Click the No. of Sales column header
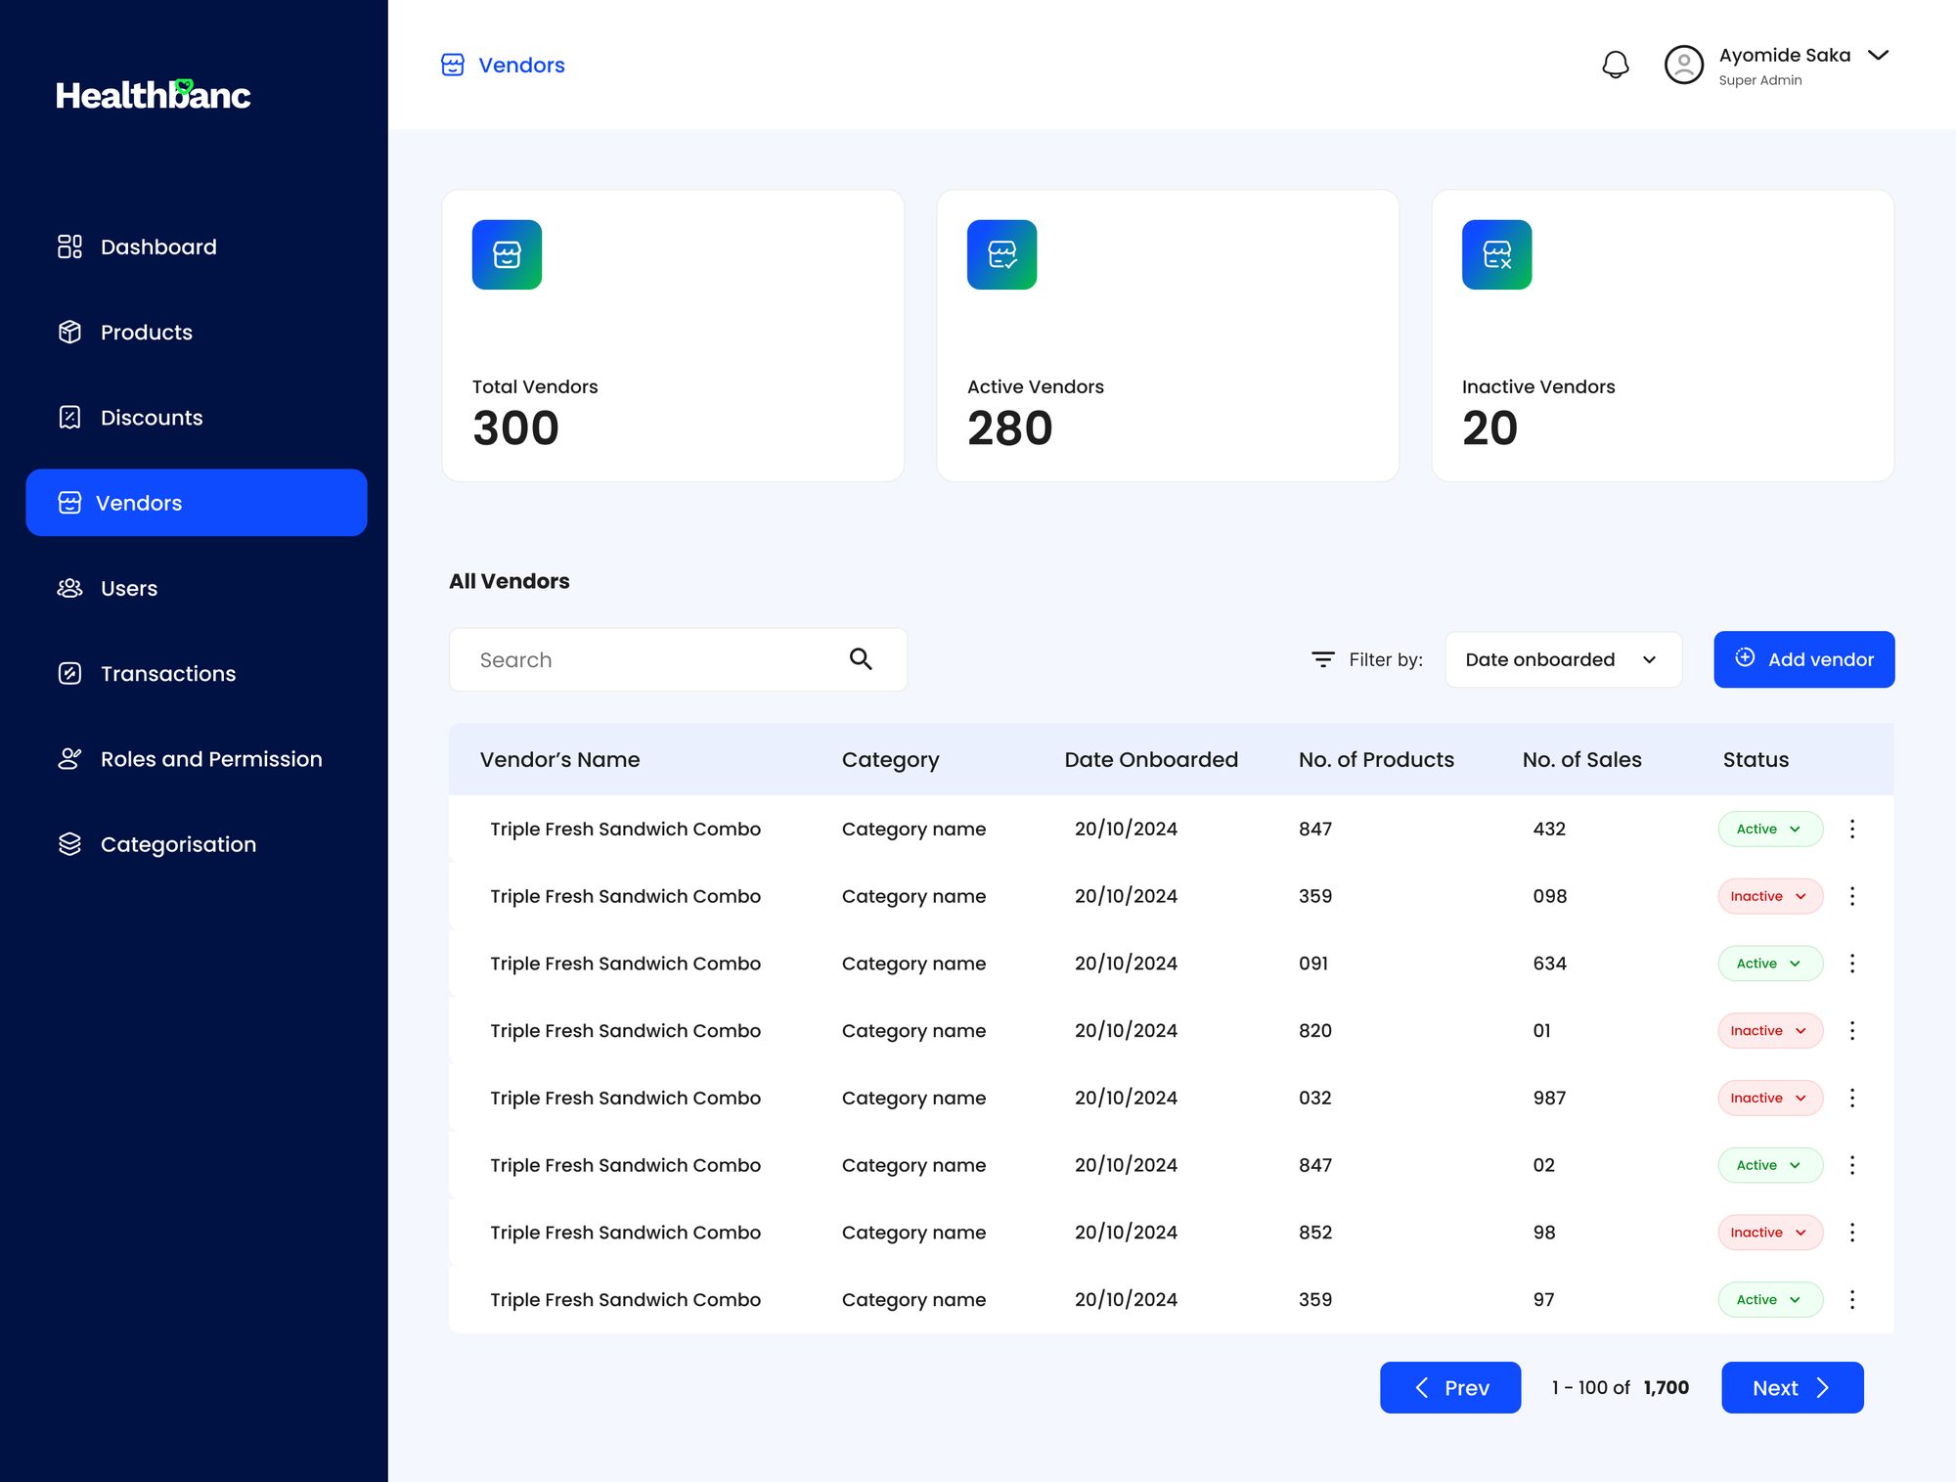Screen dimensions: 1956x1482 click(x=1581, y=759)
